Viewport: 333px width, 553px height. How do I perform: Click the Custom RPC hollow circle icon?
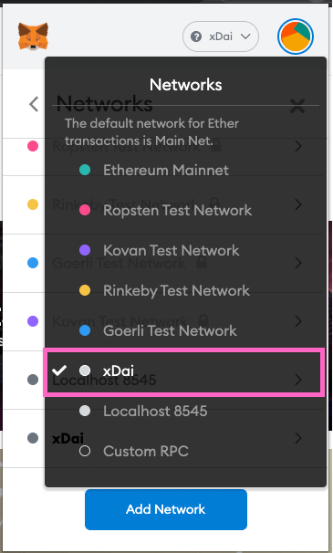pyautogui.click(x=85, y=451)
